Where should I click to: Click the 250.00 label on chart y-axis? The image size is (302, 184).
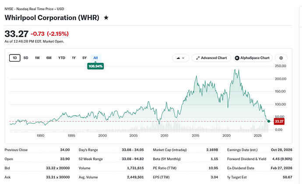point(281,66)
